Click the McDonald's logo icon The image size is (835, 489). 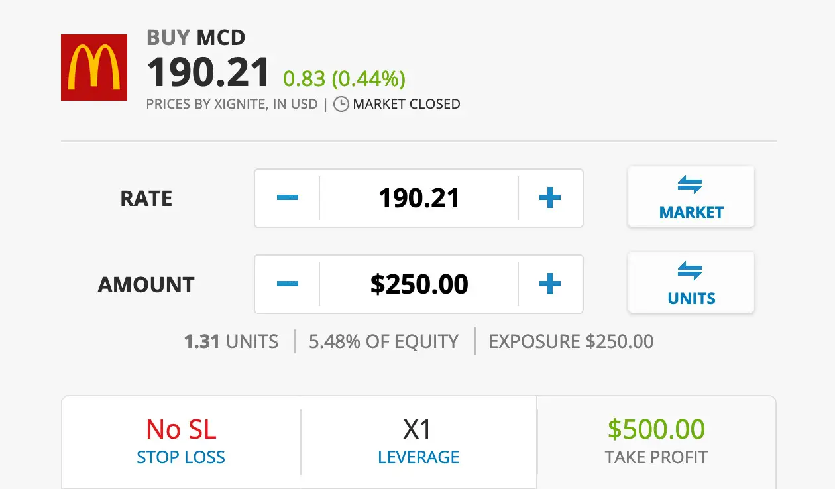[x=93, y=68]
